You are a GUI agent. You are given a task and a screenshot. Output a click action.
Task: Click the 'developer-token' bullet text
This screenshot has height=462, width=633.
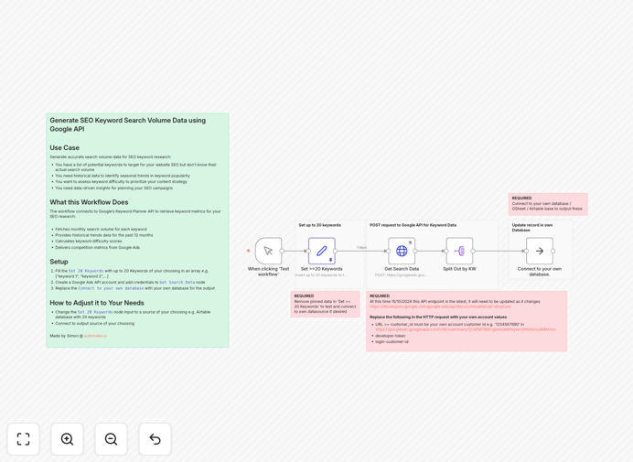coord(390,336)
